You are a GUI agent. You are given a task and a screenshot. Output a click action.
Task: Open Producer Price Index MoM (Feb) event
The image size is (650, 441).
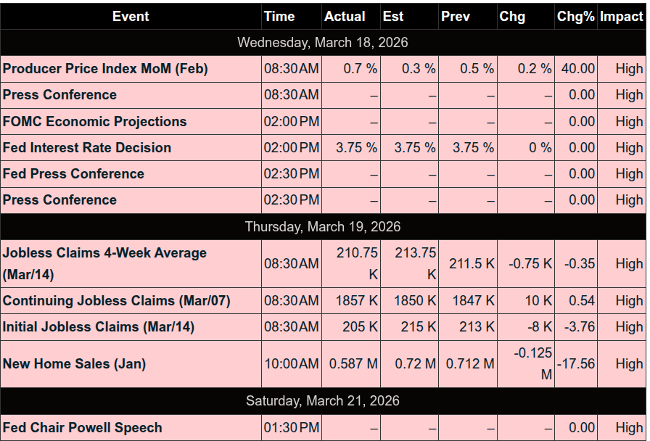tap(105, 69)
